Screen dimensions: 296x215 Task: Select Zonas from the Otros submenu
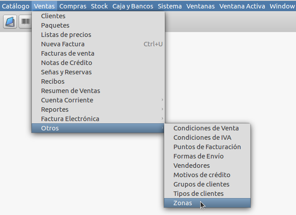207,203
